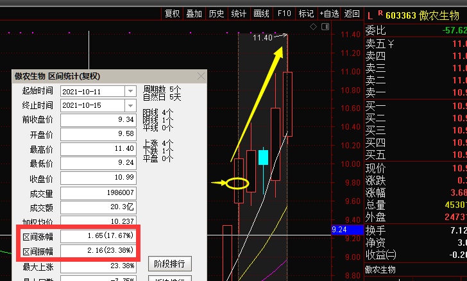Click the 卖五 order book row
Viewport: 467px width, 281px height.
coord(416,44)
